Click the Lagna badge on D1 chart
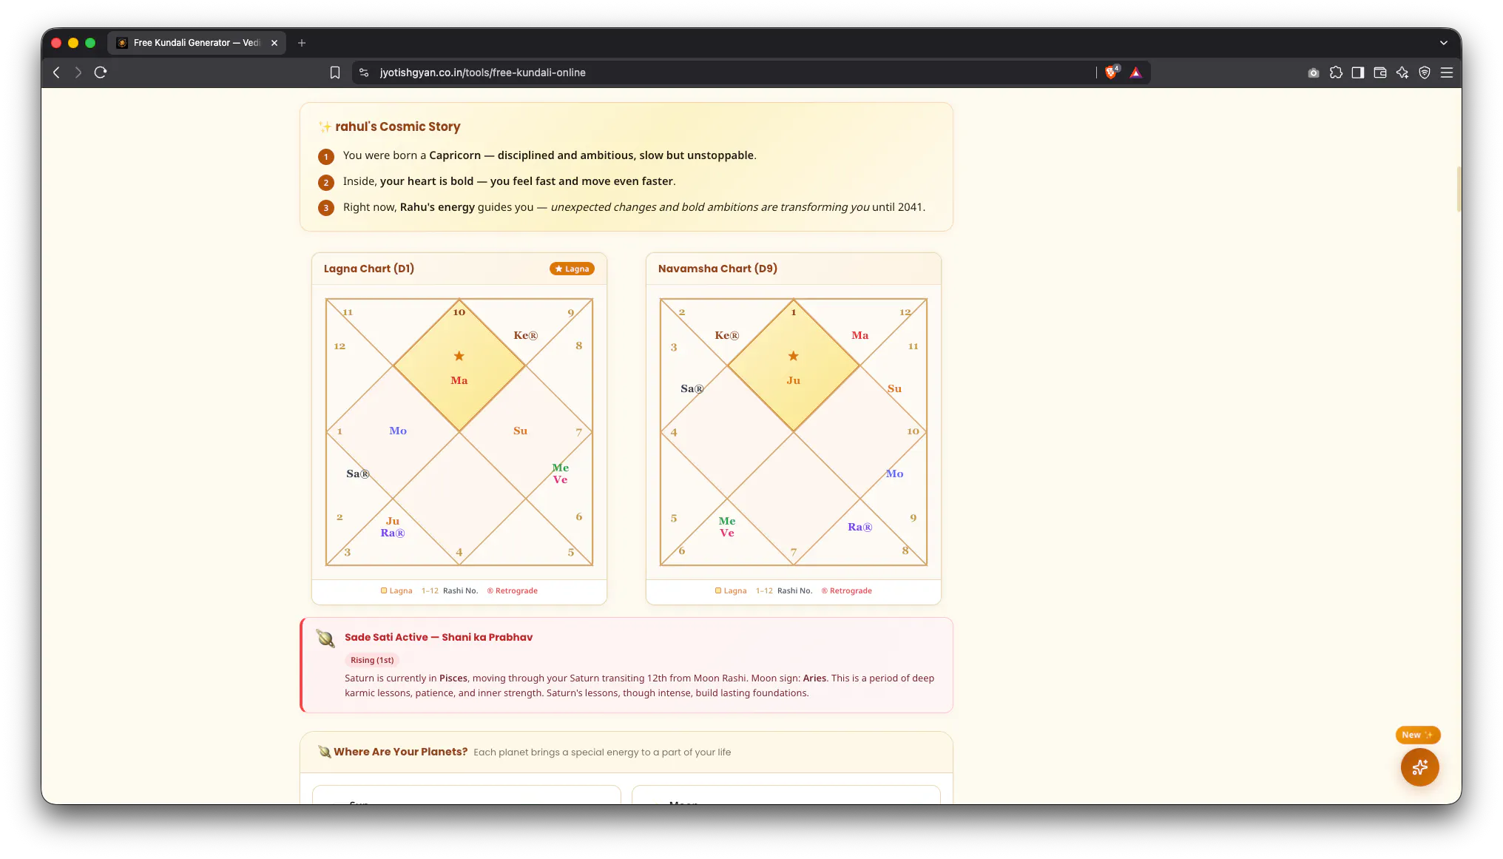Viewport: 1503px width, 859px height. pyautogui.click(x=572, y=269)
